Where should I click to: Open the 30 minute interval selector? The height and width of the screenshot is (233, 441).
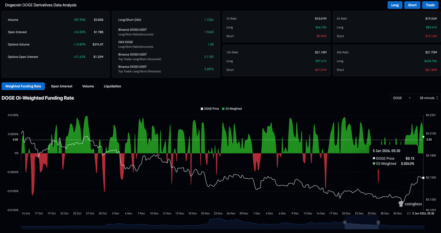pos(429,98)
